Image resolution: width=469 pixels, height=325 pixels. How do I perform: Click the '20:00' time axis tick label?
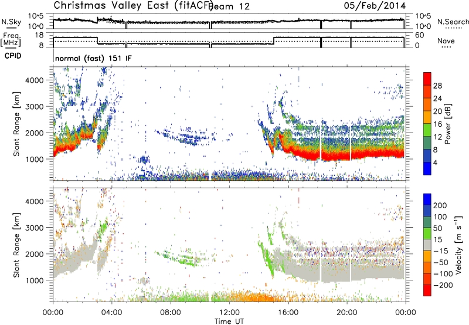[x=346, y=313]
